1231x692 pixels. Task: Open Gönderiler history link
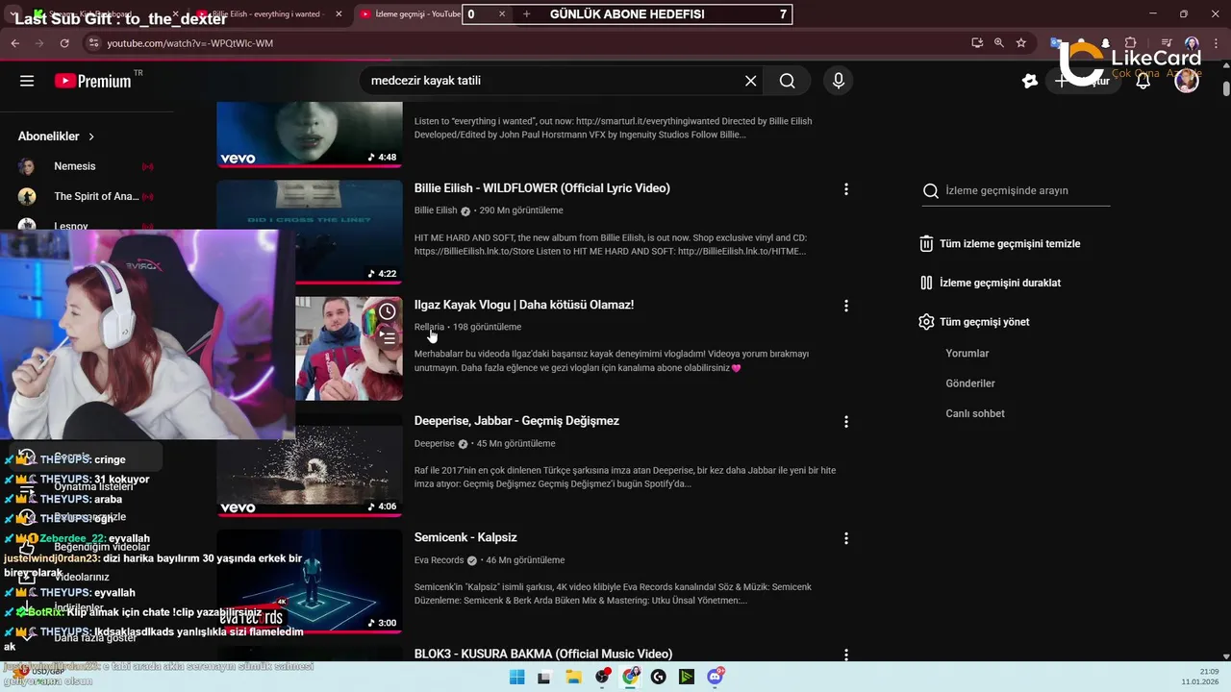tap(970, 383)
